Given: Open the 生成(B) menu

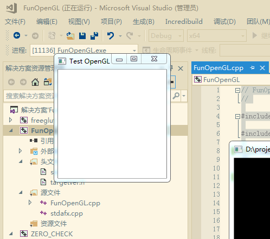Looking at the screenshot, I should point(144,22).
